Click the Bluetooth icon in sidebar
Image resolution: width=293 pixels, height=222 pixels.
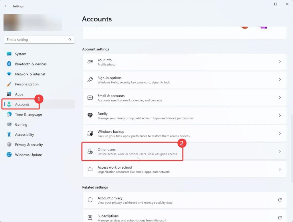(9, 64)
